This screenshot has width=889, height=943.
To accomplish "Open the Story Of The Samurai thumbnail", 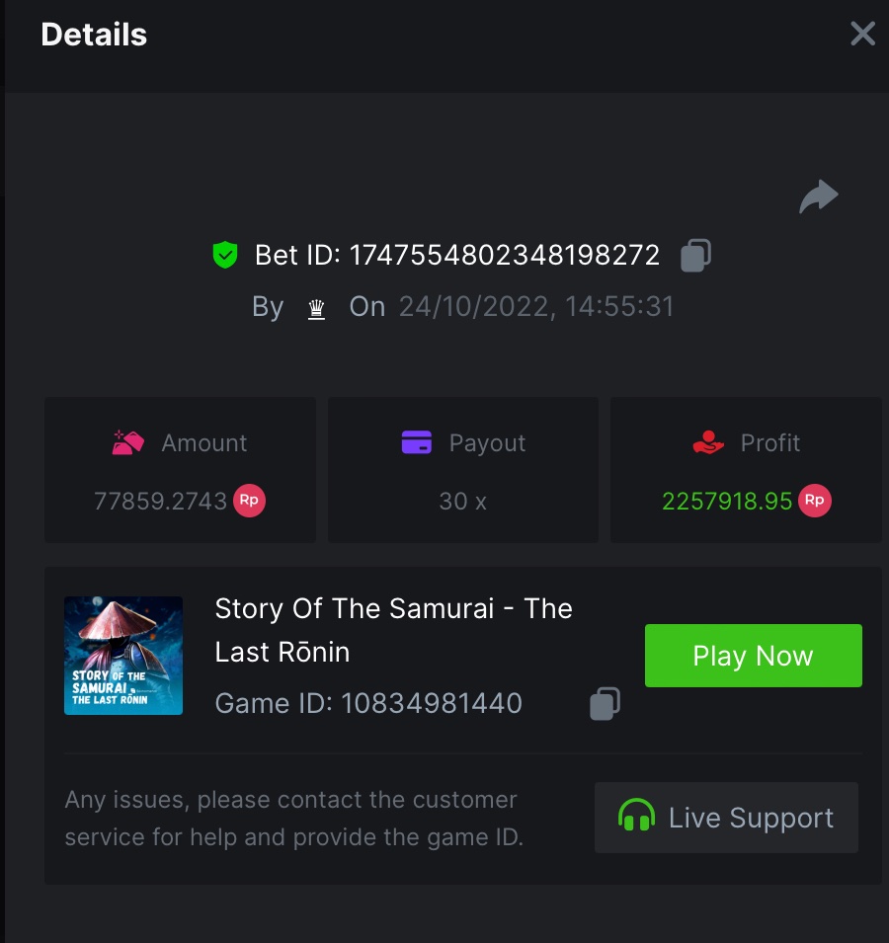I will [123, 656].
